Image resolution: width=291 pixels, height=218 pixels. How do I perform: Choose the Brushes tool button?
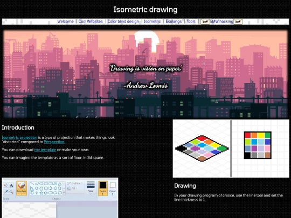22,188
